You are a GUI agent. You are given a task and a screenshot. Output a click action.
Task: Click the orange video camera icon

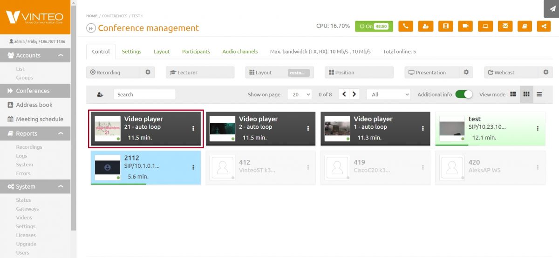point(465,26)
